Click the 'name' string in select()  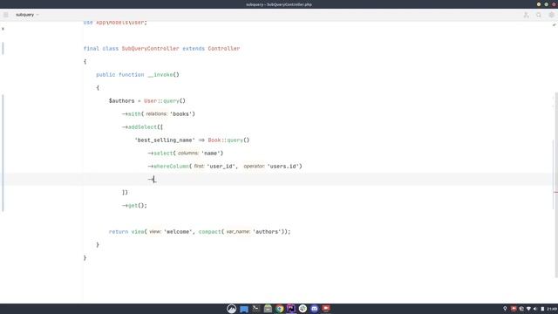pyautogui.click(x=211, y=154)
